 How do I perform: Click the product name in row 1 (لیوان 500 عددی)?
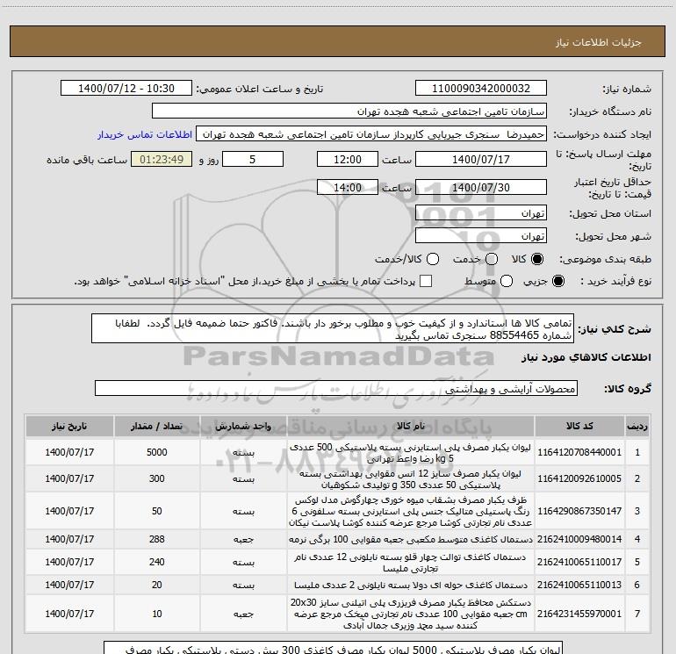(x=411, y=453)
